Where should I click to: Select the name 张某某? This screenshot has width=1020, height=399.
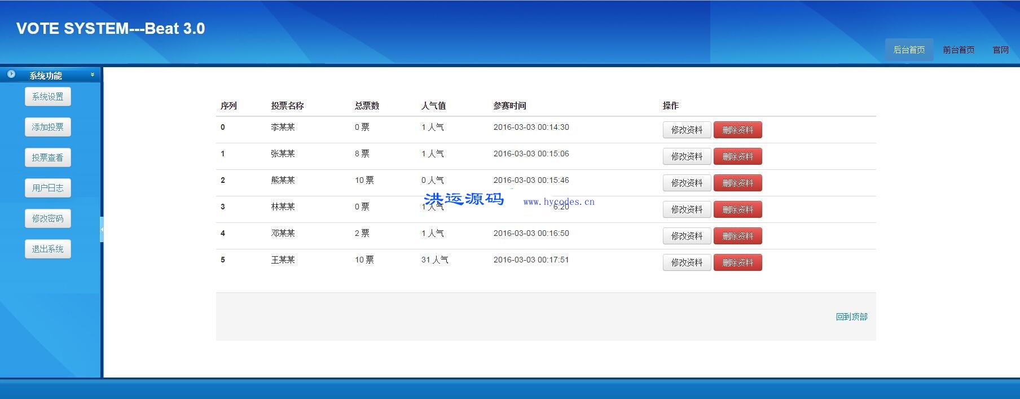tap(283, 154)
